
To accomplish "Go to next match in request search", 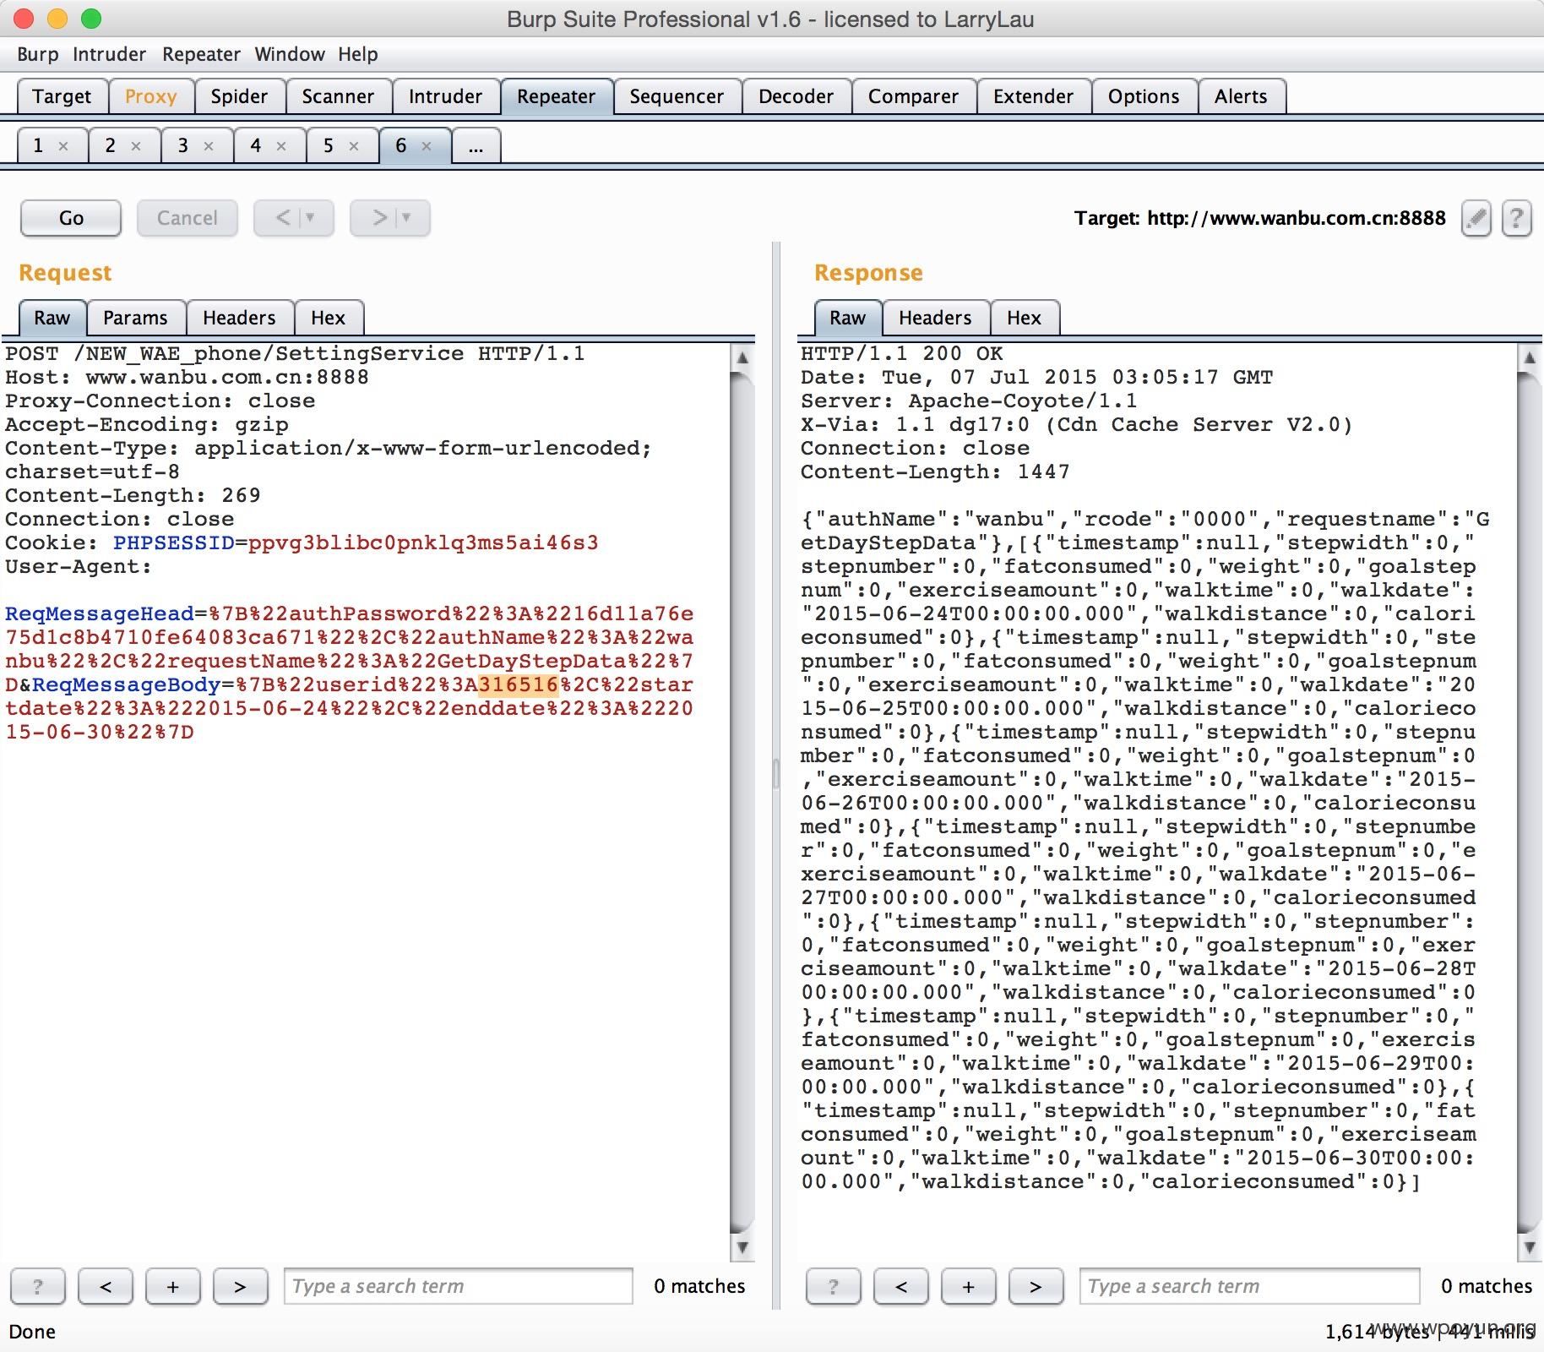I will tap(240, 1286).
